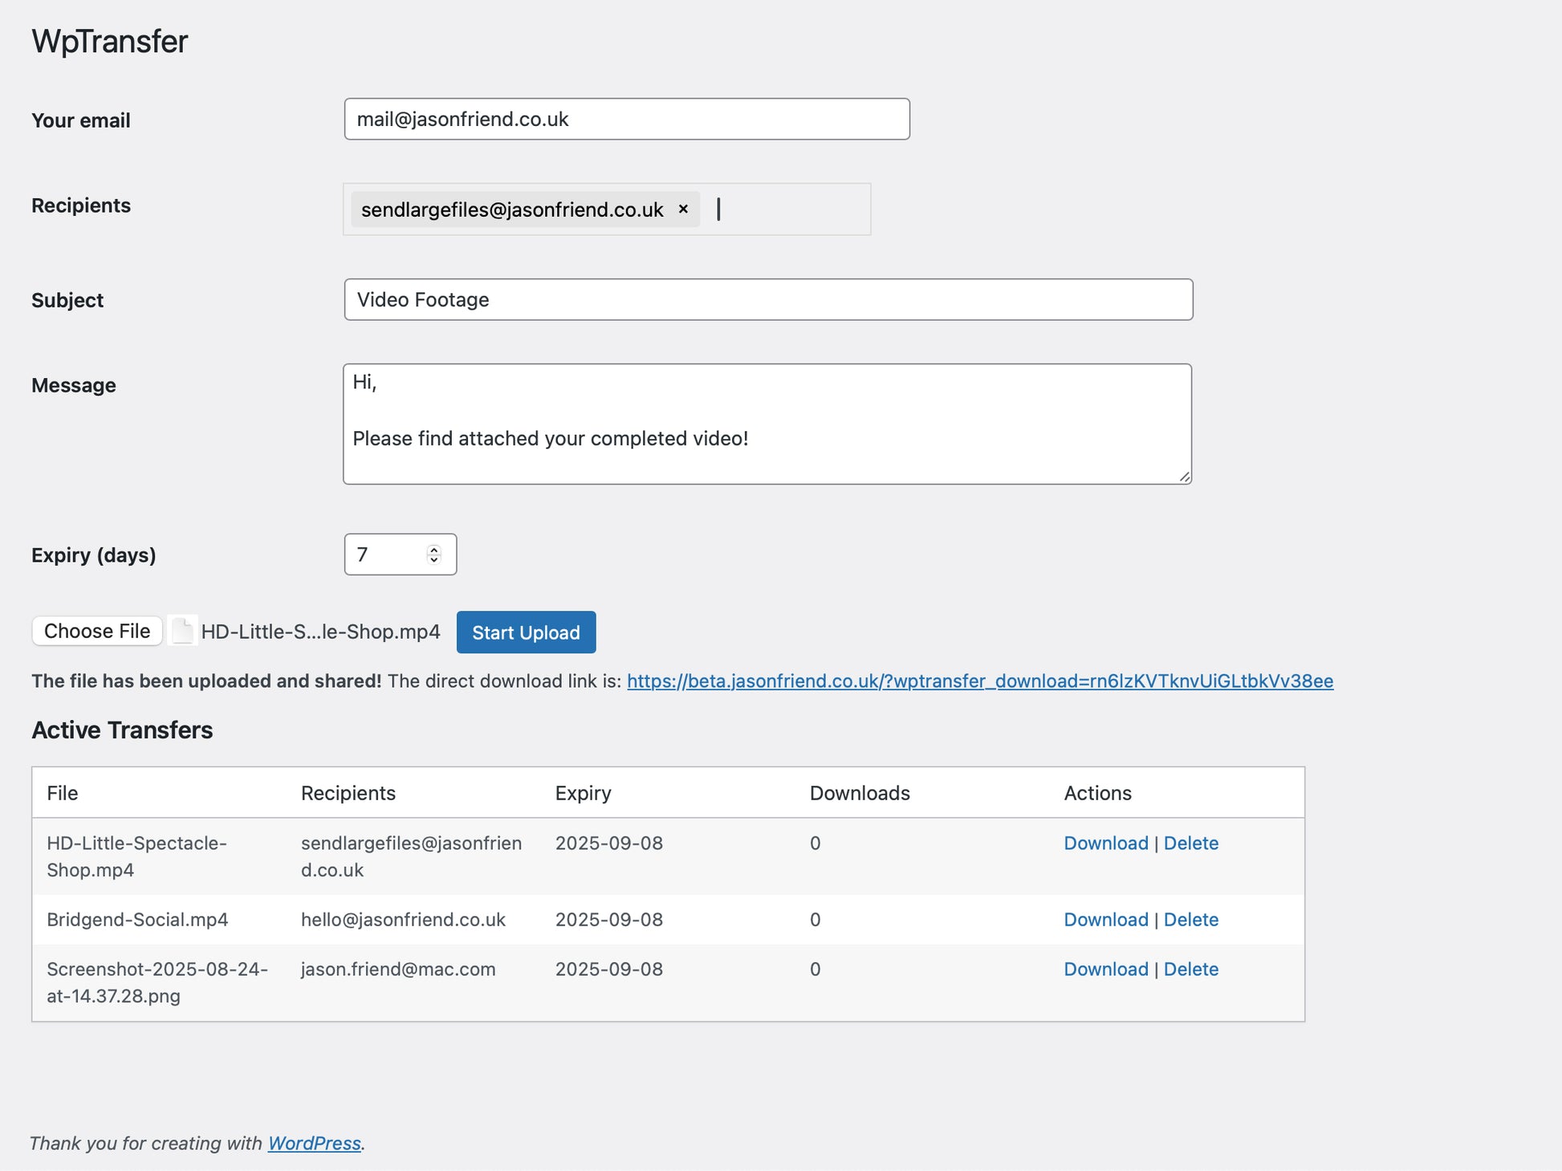Delete the Bridgend-Social.mp4 transfer
The height and width of the screenshot is (1171, 1562).
tap(1190, 920)
